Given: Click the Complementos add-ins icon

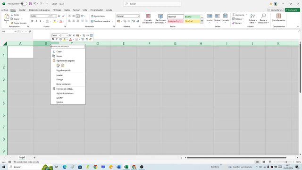Looking at the screenshot, I should [278, 16].
